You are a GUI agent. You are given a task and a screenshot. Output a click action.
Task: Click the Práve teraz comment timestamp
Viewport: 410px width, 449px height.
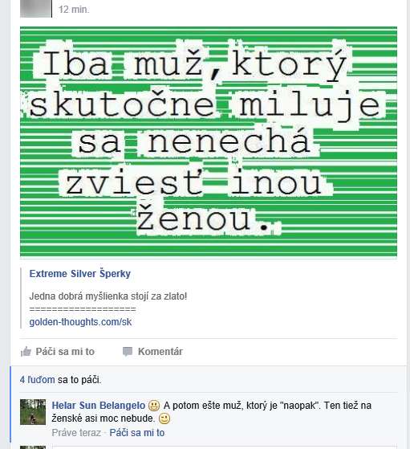tap(76, 432)
